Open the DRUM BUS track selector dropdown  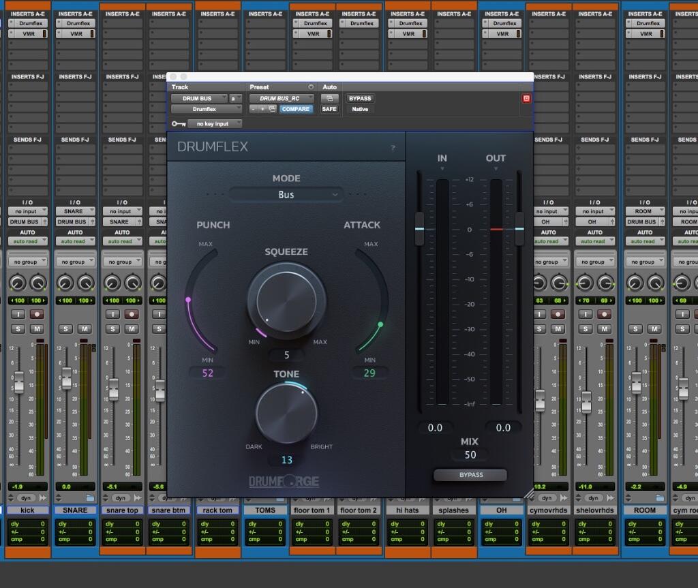(199, 98)
